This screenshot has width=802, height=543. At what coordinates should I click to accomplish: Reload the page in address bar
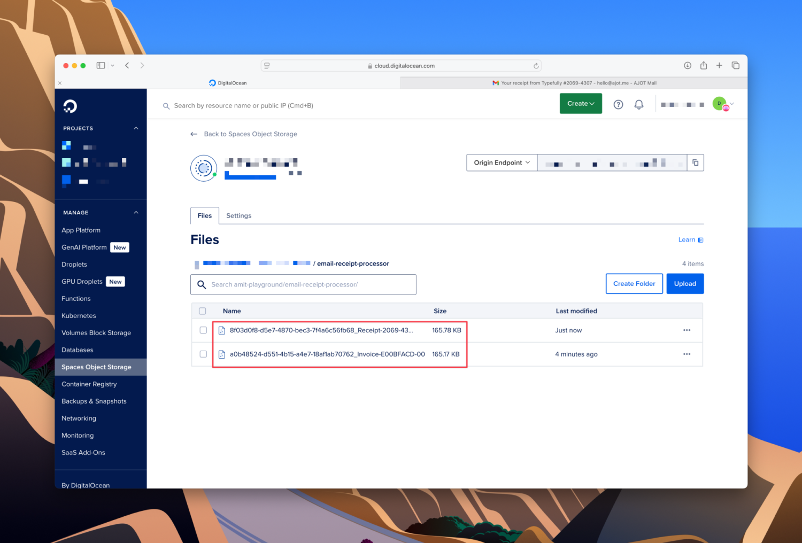click(536, 66)
